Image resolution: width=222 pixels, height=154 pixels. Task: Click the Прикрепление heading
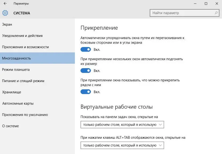tap(99, 28)
